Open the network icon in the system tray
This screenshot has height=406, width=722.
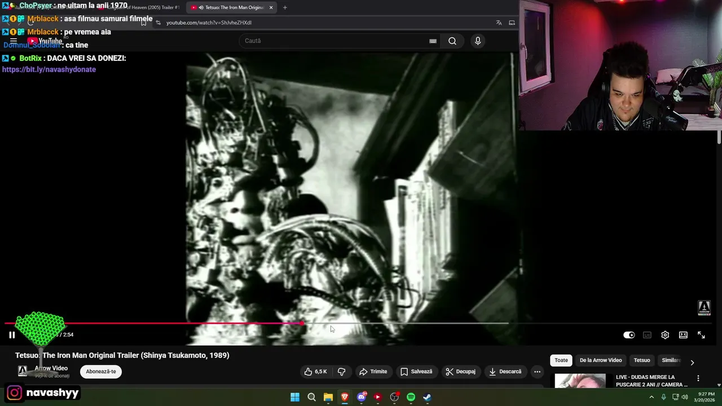point(676,397)
